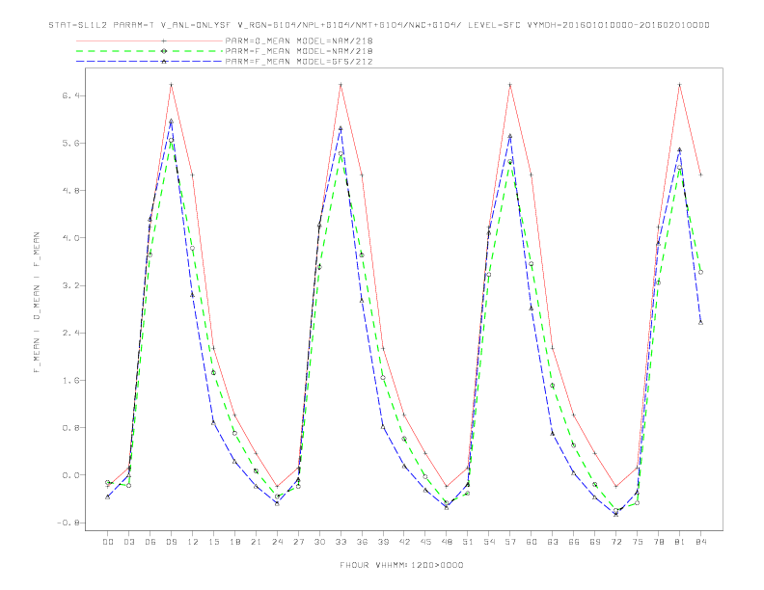The height and width of the screenshot is (590, 764).
Task: Click the x-axis tick label 09
Action: [x=171, y=542]
